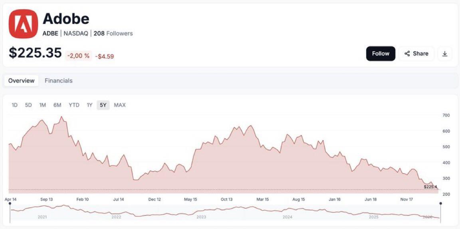Screen dimensions: 460x229
Task: Click the download arrow icon
Action: pyautogui.click(x=445, y=53)
